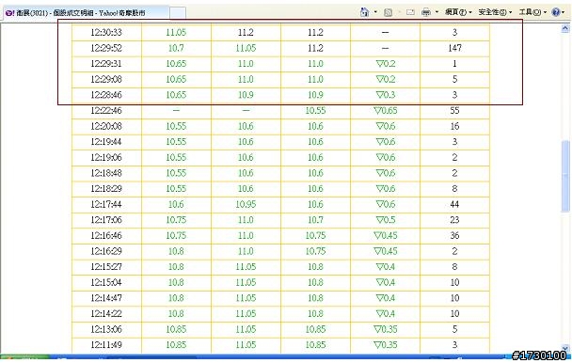
Task: Open the 網頁(P) menu
Action: coord(458,12)
